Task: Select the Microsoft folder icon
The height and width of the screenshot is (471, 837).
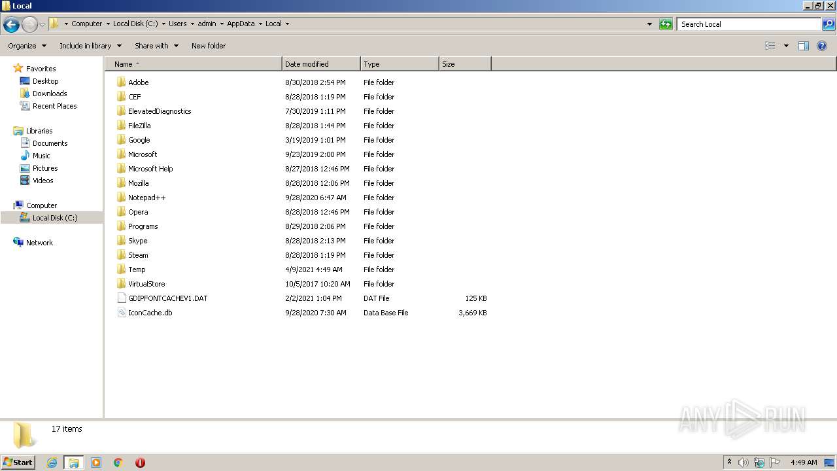Action: pos(121,154)
